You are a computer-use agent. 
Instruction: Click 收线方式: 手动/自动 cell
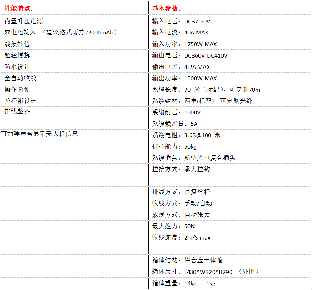point(229,203)
